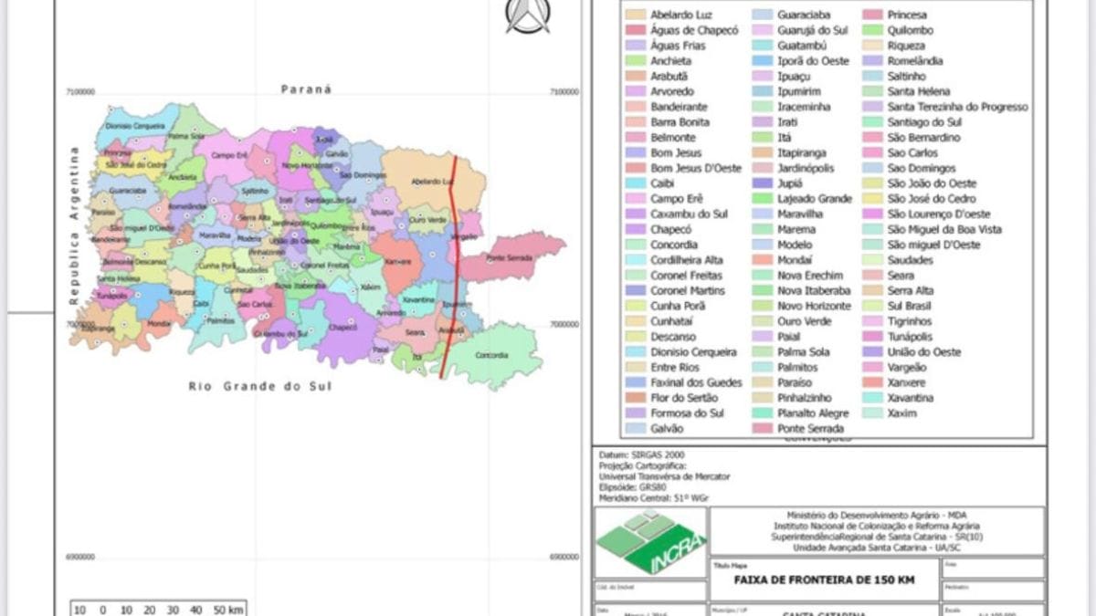Select the Republica Argentina vertical label
Image resolution: width=1096 pixels, height=616 pixels.
coord(75,225)
